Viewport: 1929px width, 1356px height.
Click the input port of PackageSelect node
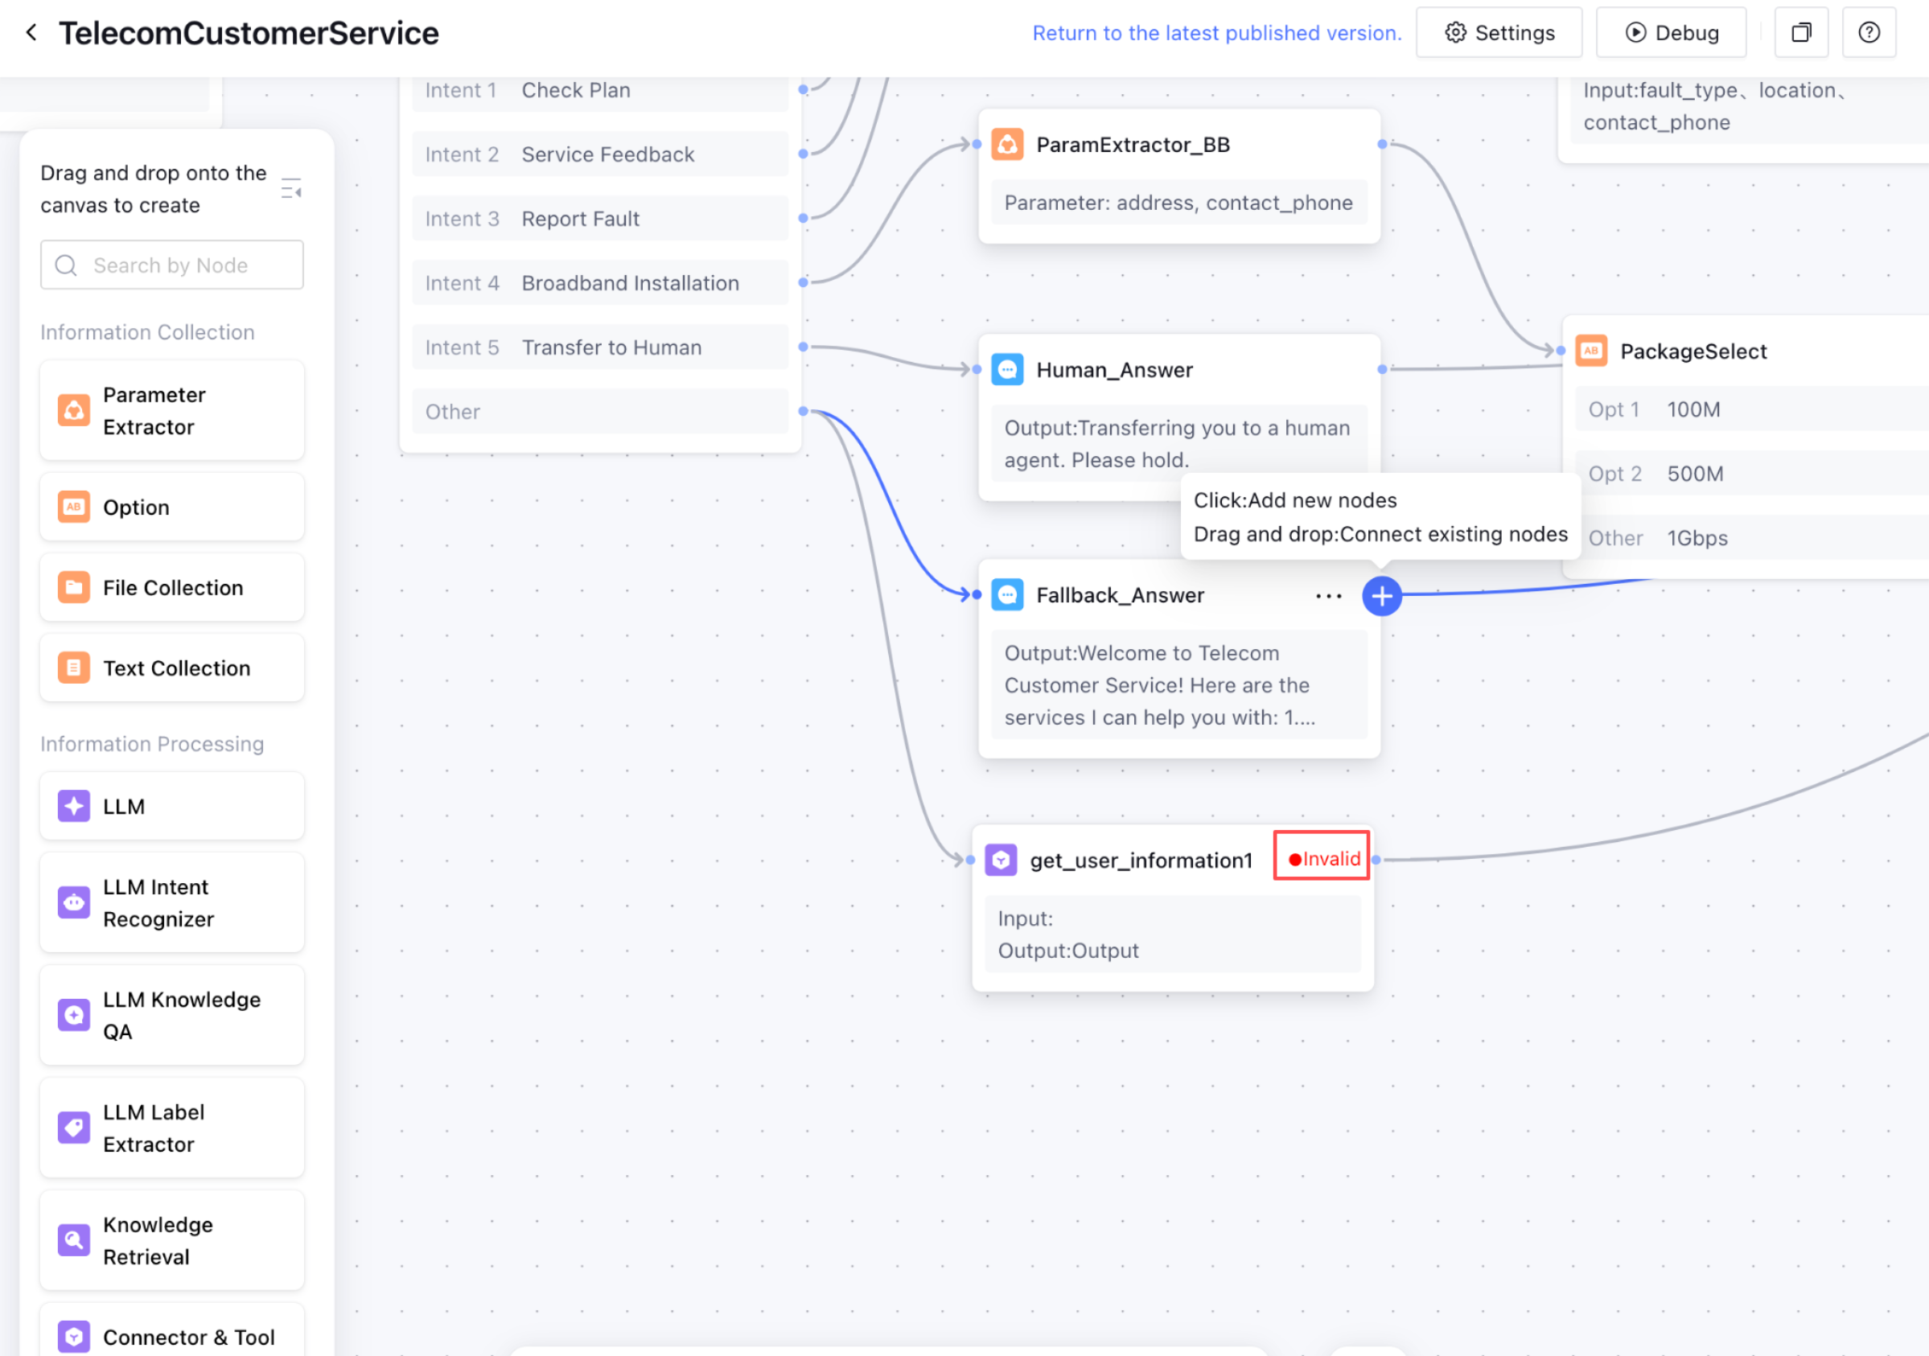1560,351
